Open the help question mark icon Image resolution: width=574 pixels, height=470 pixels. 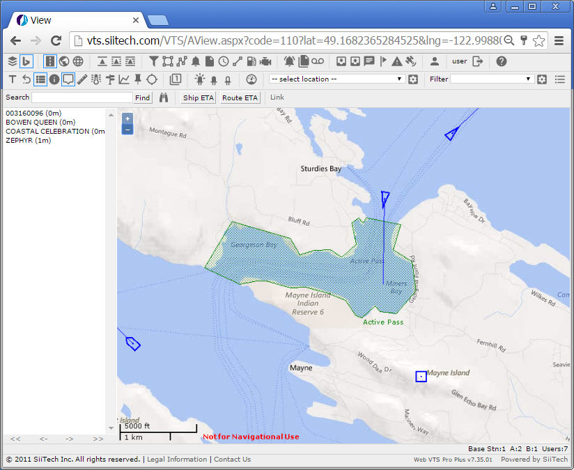pos(502,61)
